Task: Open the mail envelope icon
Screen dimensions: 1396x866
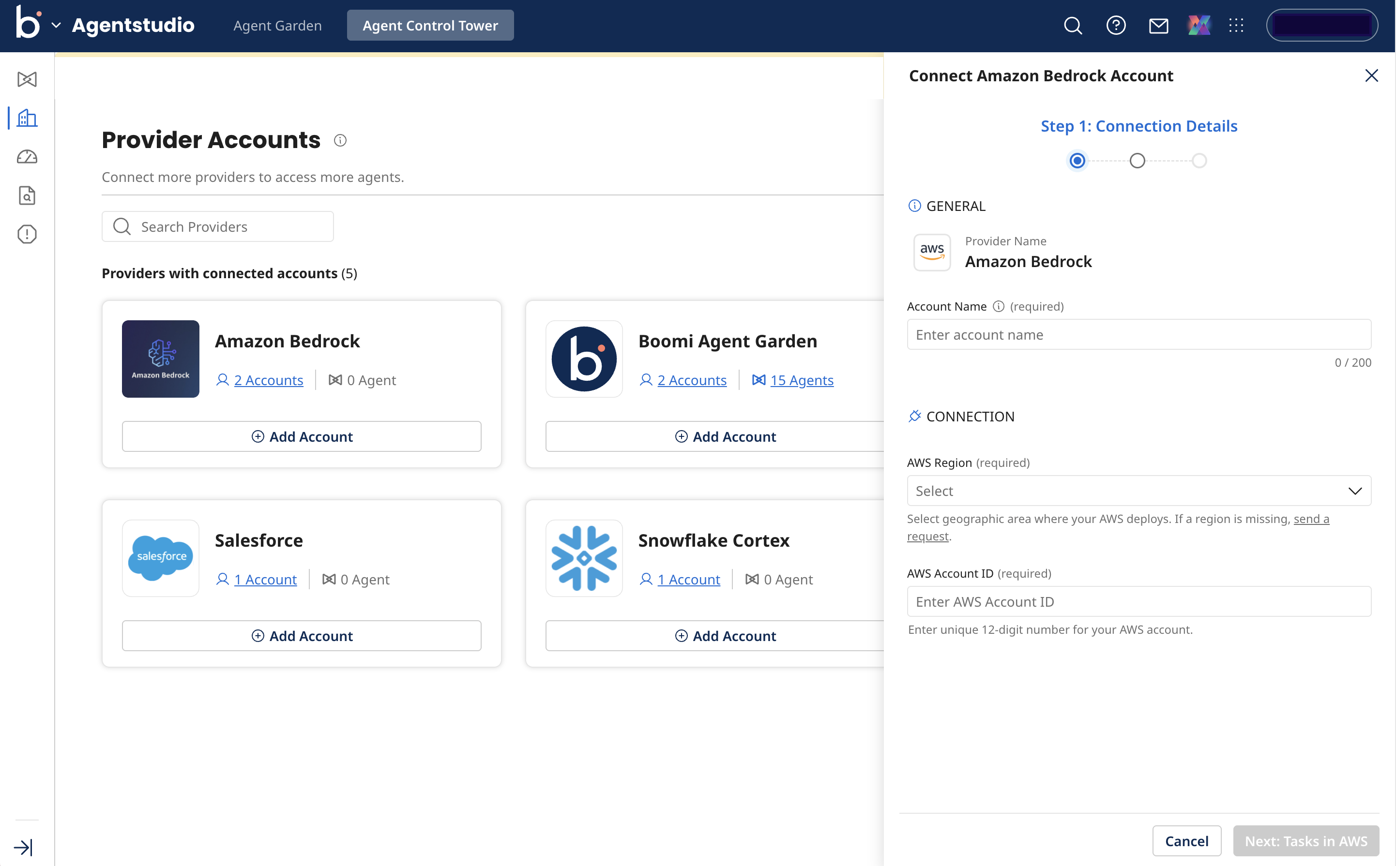Action: click(x=1158, y=26)
